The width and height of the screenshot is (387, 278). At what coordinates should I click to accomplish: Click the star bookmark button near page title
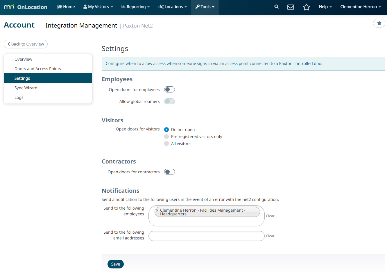click(x=379, y=23)
